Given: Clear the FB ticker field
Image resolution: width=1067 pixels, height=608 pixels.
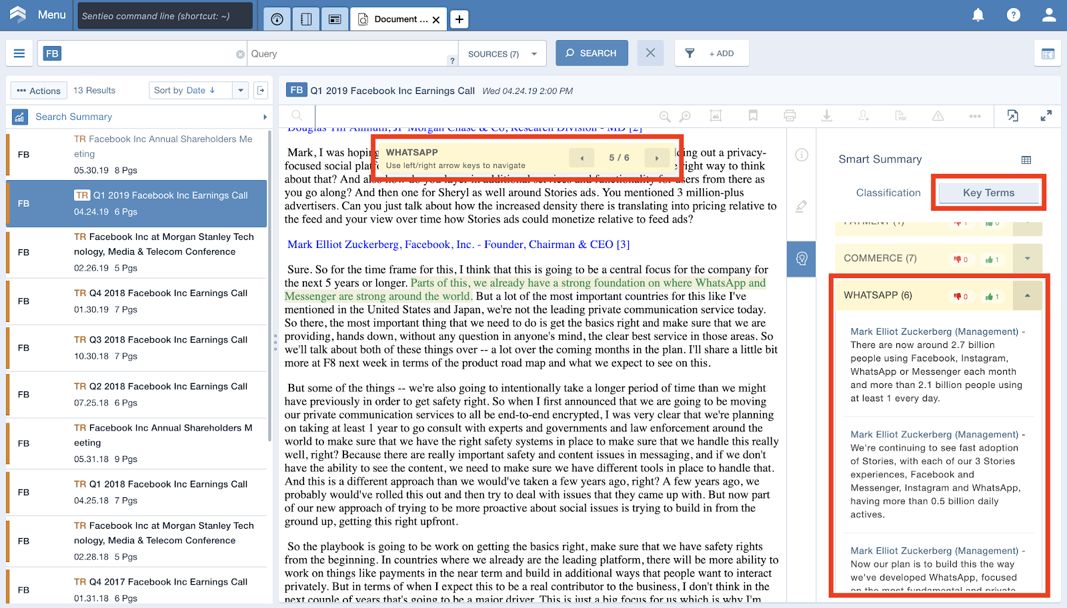Looking at the screenshot, I should tap(240, 54).
